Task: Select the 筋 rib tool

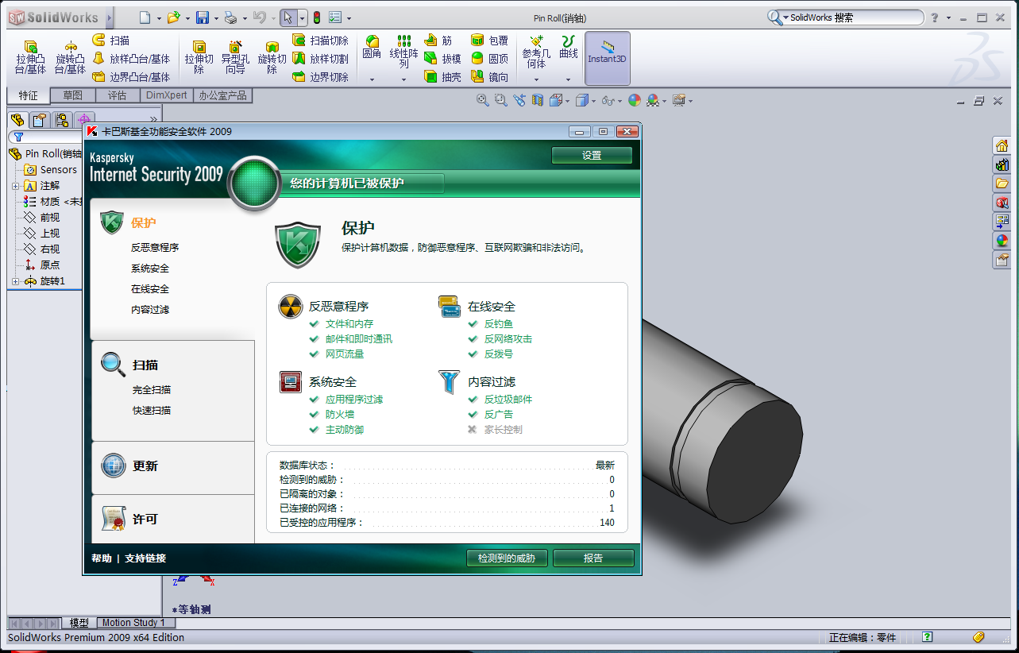Action: coord(438,41)
